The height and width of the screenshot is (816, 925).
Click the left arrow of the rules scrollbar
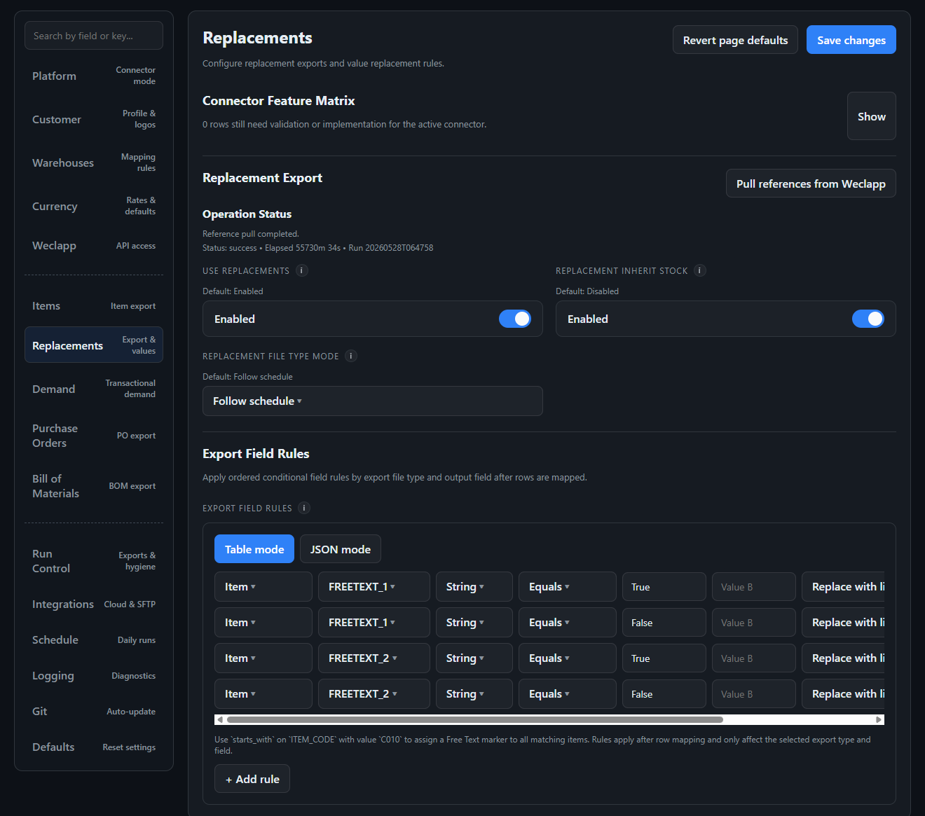coord(220,719)
